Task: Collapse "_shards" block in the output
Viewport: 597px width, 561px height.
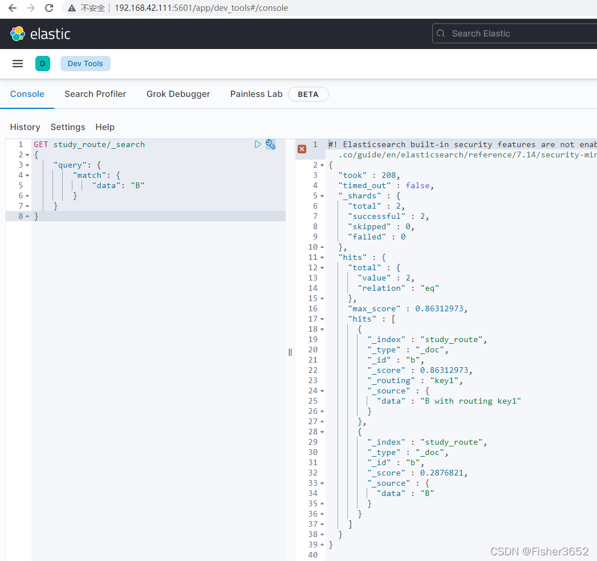Action: 322,196
